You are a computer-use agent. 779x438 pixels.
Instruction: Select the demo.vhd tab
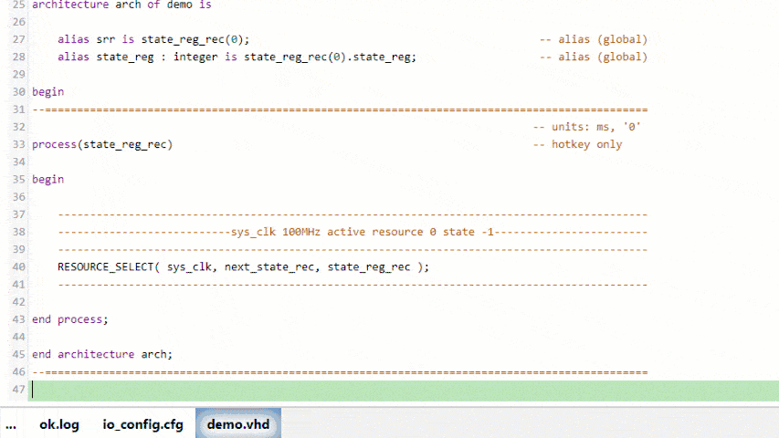tap(237, 424)
